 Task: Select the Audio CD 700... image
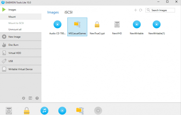point(57,27)
